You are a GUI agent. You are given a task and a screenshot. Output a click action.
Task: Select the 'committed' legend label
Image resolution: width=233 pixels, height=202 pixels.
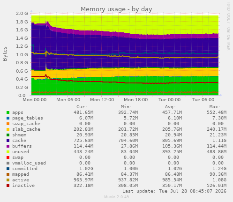(x=25, y=169)
